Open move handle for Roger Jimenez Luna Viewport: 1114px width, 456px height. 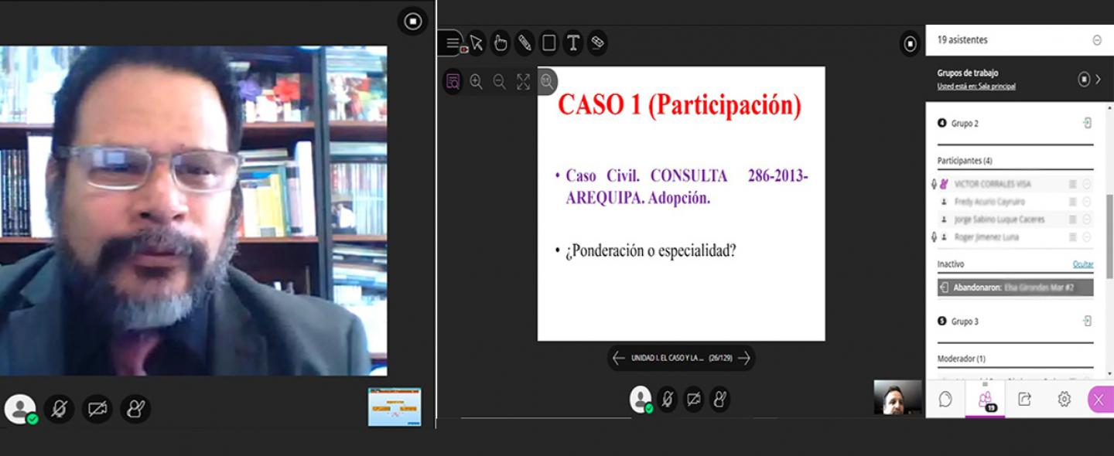[x=1073, y=237]
